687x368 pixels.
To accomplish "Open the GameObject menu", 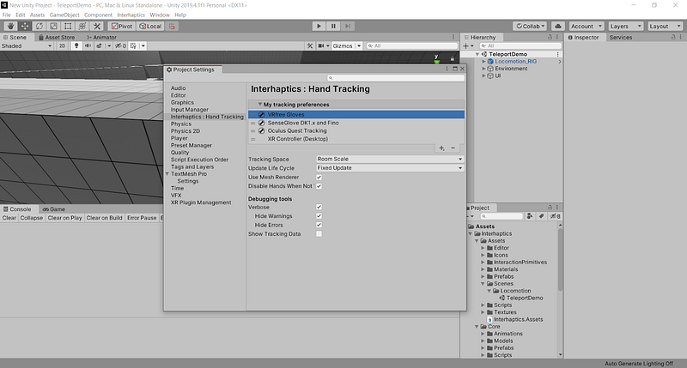I will click(64, 15).
